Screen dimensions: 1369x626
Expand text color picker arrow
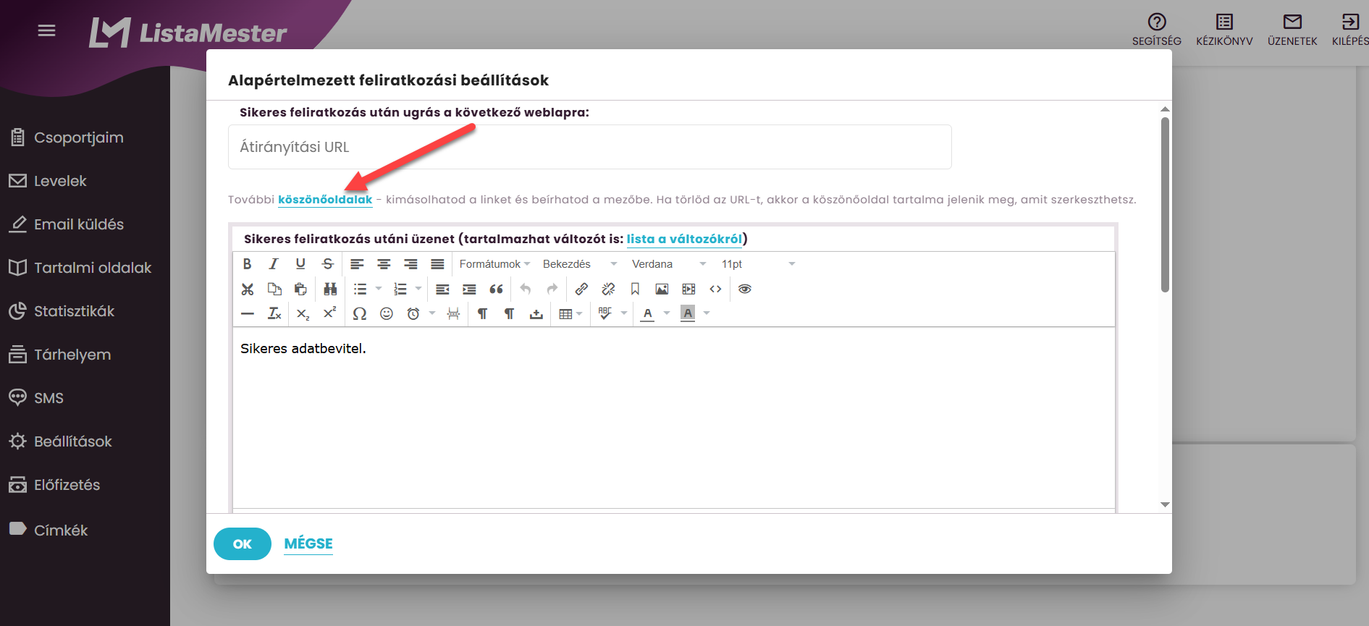tap(667, 313)
